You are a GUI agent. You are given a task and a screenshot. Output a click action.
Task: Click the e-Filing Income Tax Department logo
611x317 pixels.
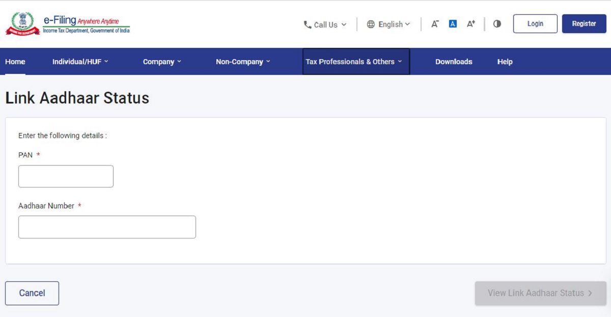pos(68,24)
